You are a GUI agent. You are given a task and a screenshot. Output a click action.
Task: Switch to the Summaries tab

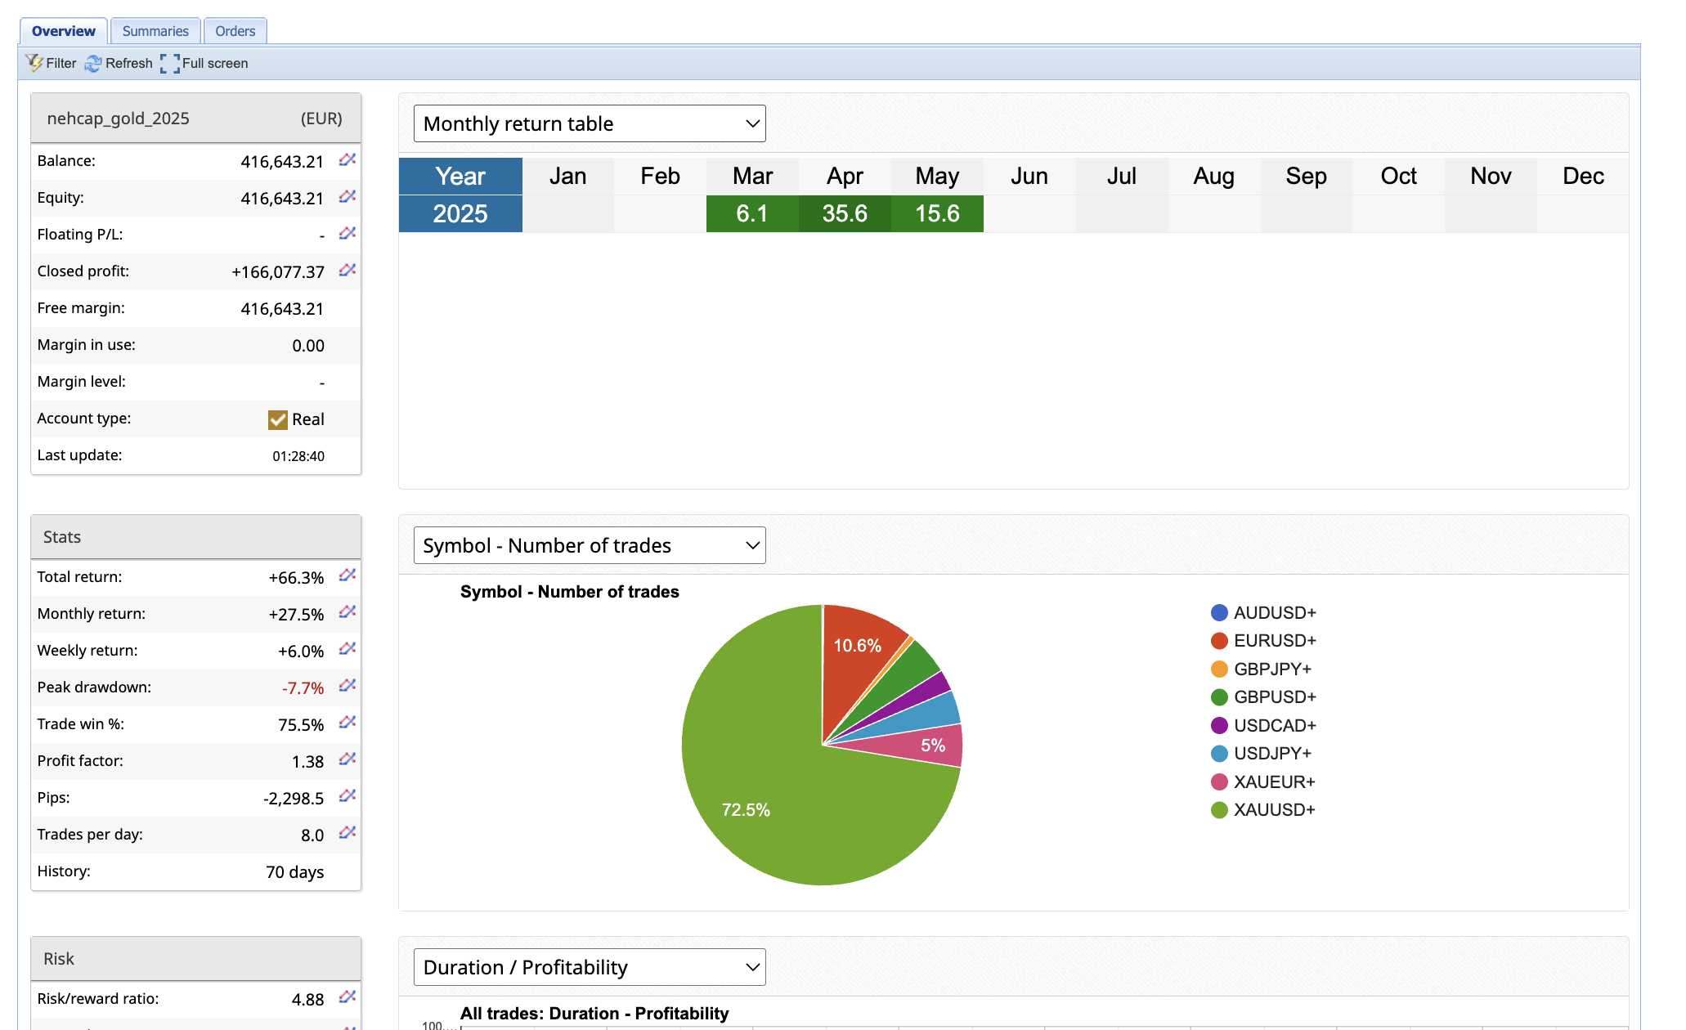[x=155, y=31]
